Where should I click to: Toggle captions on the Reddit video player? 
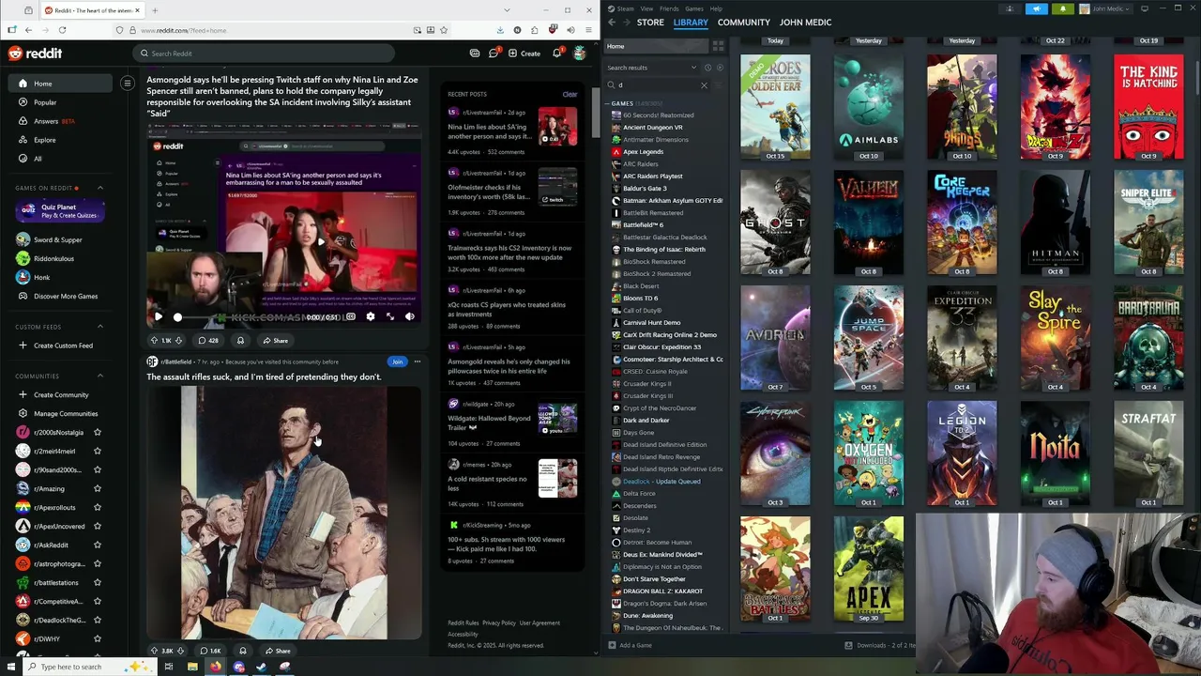pos(350,316)
